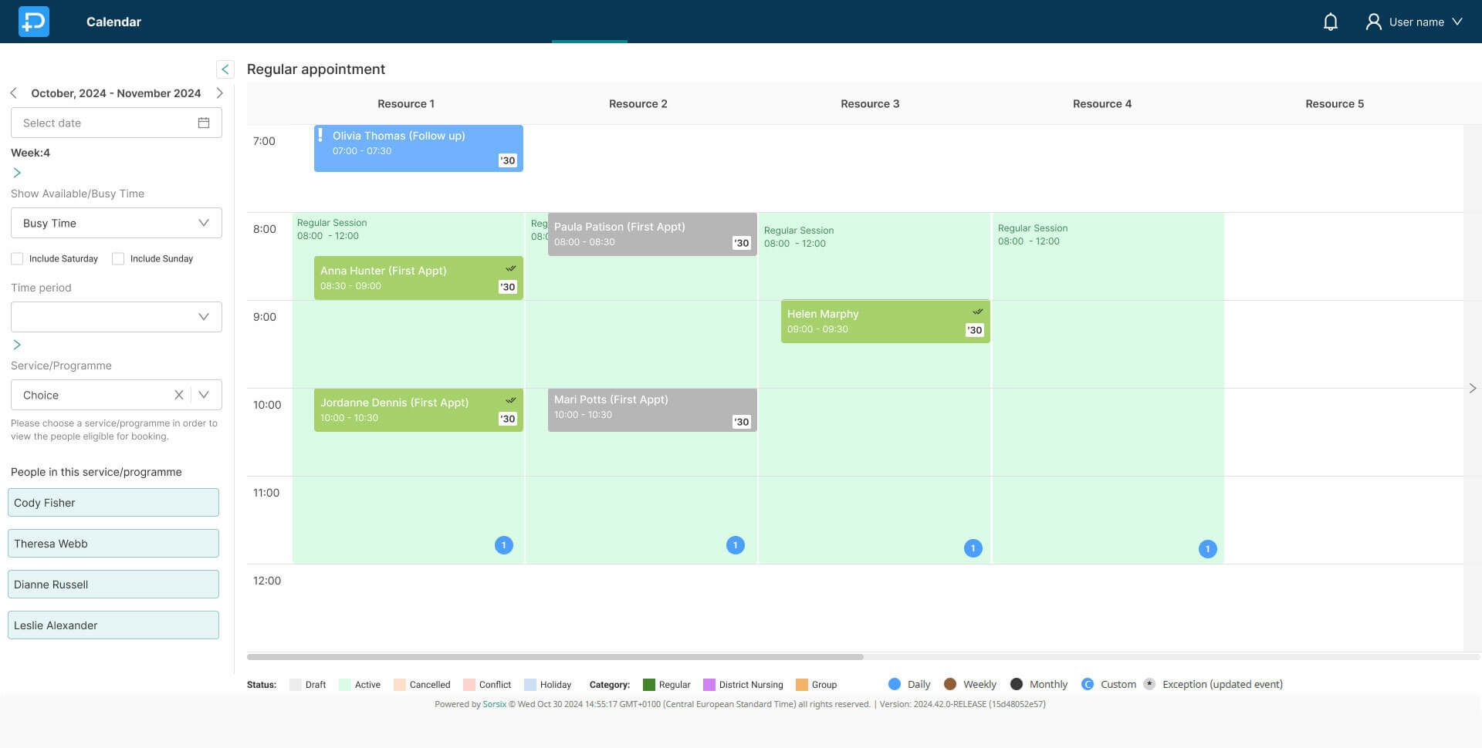Image resolution: width=1482 pixels, height=748 pixels.
Task: Open the Time period dropdown
Action: (x=117, y=317)
